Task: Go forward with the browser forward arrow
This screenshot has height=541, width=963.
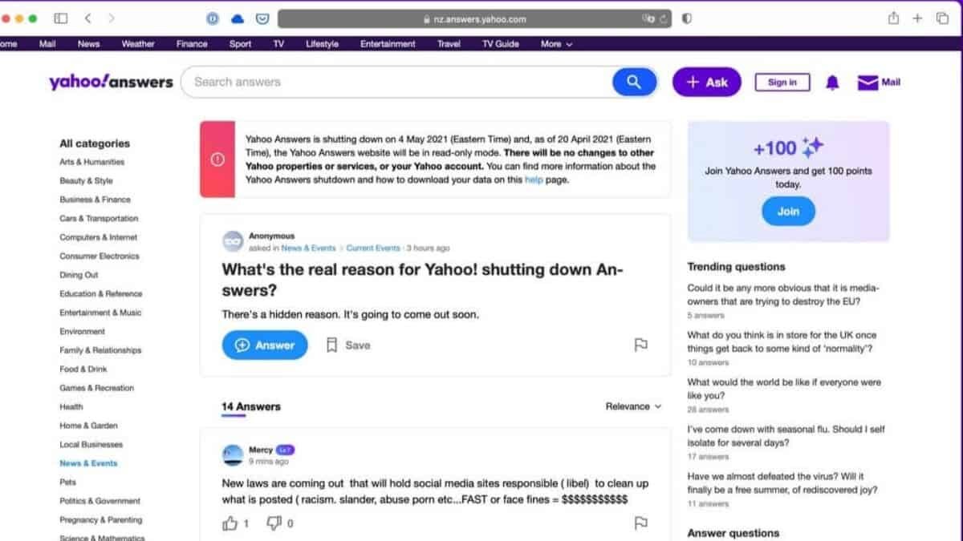Action: click(x=111, y=18)
